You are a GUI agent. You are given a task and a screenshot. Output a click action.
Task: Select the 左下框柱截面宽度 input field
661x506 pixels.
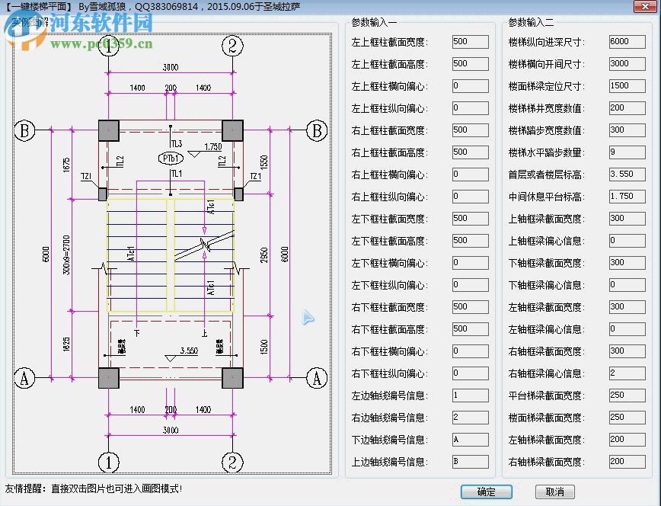470,218
